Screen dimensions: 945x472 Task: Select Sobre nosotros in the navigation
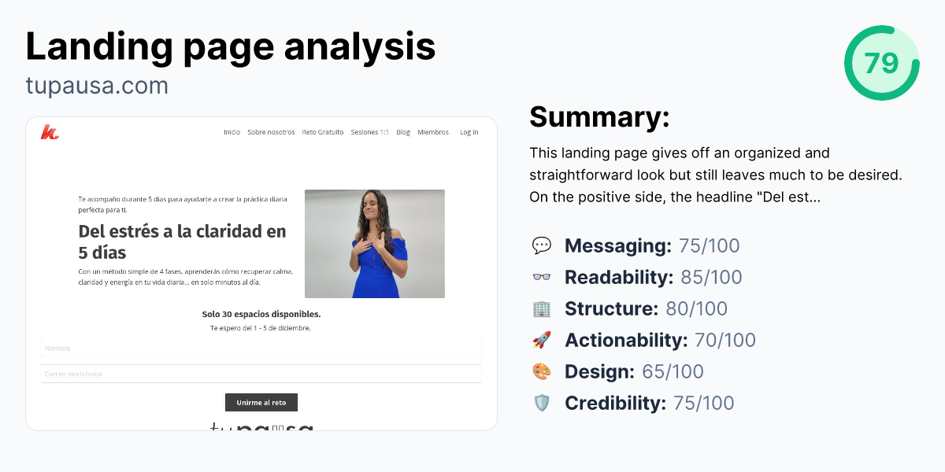tap(269, 132)
